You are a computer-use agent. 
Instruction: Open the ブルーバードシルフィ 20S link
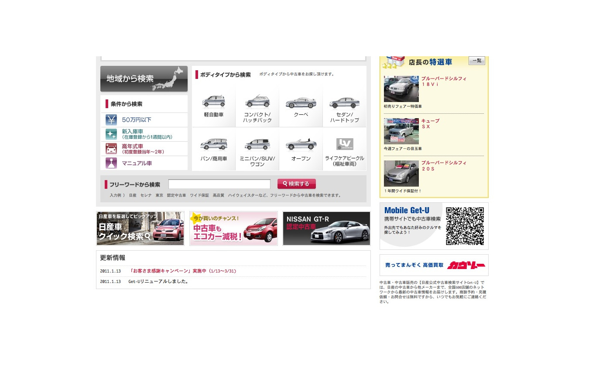point(444,166)
